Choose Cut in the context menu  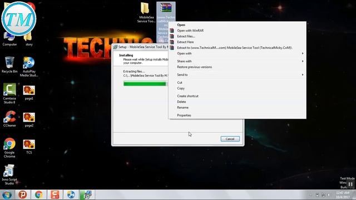pos(238,83)
